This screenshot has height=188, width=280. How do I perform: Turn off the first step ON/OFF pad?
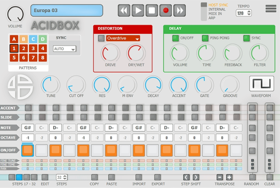click(x=28, y=150)
